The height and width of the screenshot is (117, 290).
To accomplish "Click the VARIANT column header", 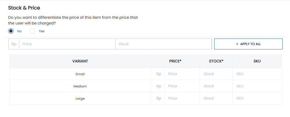I will click(x=80, y=61).
